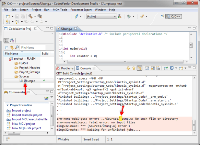Toggle console show error in editor button
The image size is (200, 145).
point(140,68)
